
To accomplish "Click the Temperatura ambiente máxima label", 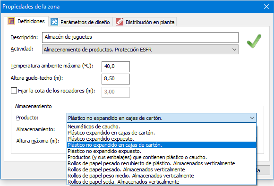I will tap(52, 66).
